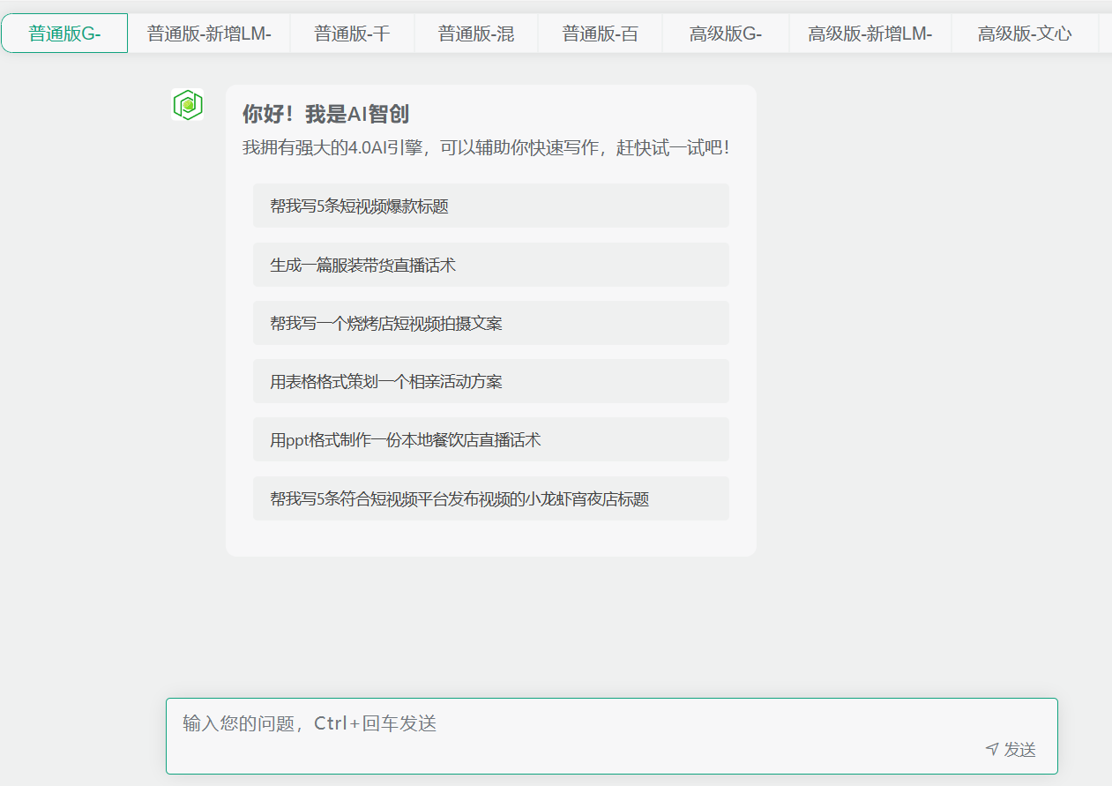Click the 4.0AI引擎 intro description text
This screenshot has width=1112, height=786.
pos(486,147)
